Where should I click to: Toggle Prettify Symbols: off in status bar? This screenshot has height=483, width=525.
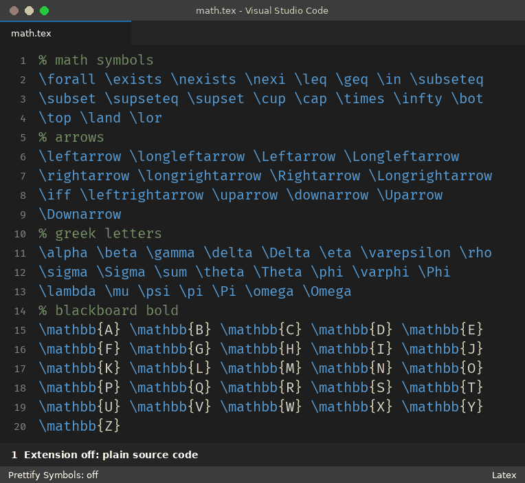(x=53, y=475)
